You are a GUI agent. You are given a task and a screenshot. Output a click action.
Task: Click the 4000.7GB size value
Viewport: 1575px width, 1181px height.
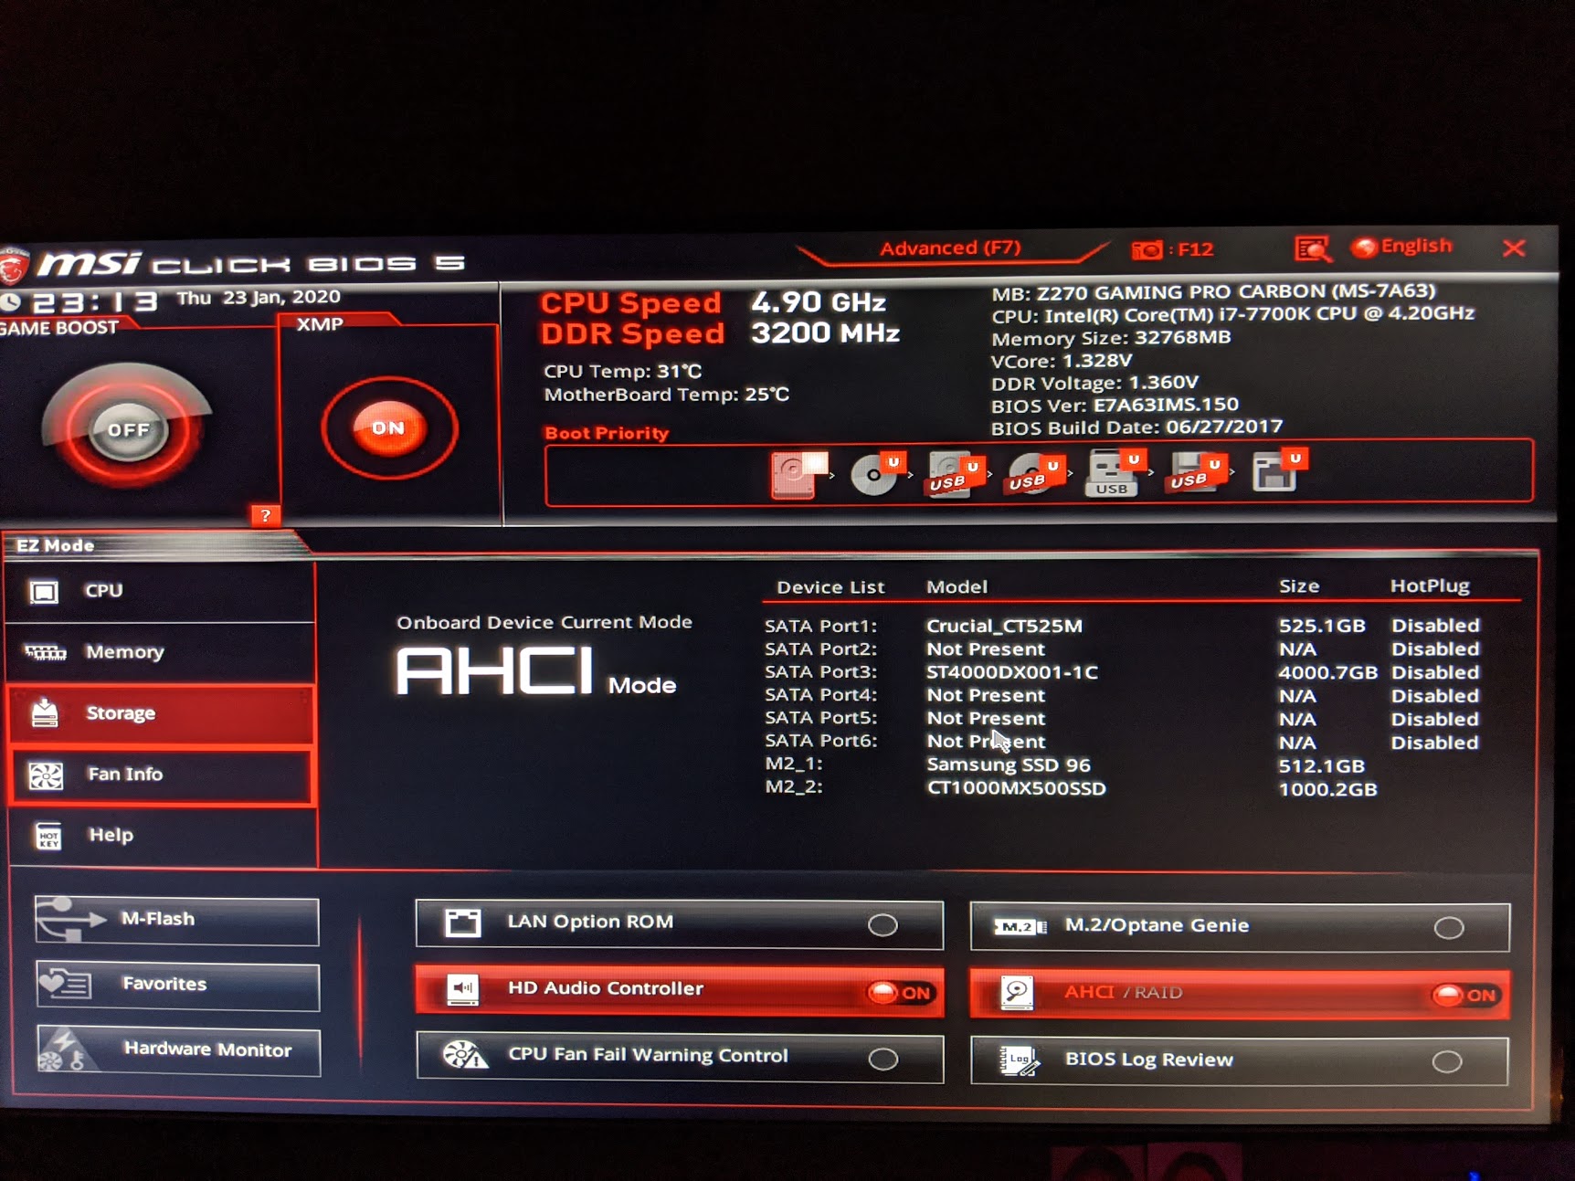click(1327, 673)
